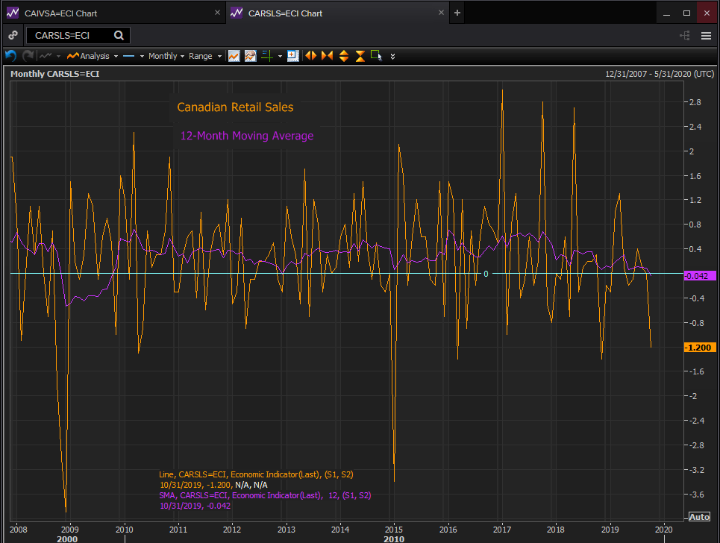720x543 pixels.
Task: Open the Monthly interval dropdown
Action: [x=166, y=56]
